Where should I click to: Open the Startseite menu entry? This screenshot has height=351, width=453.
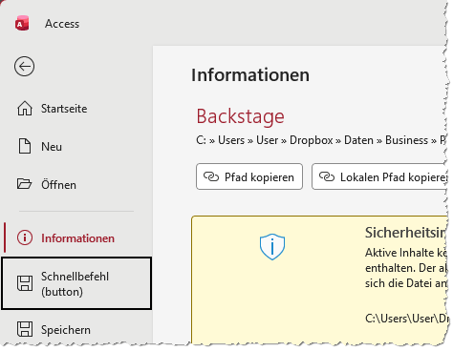tap(76, 109)
